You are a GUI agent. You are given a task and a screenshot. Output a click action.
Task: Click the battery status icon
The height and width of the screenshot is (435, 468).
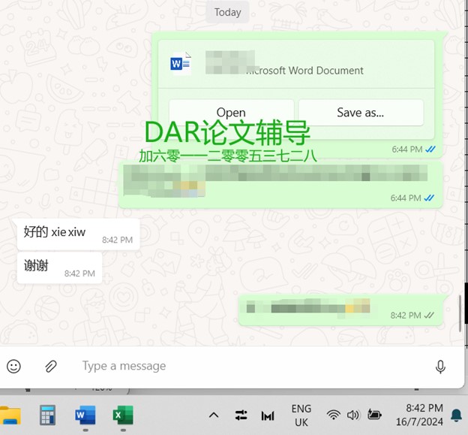click(374, 415)
